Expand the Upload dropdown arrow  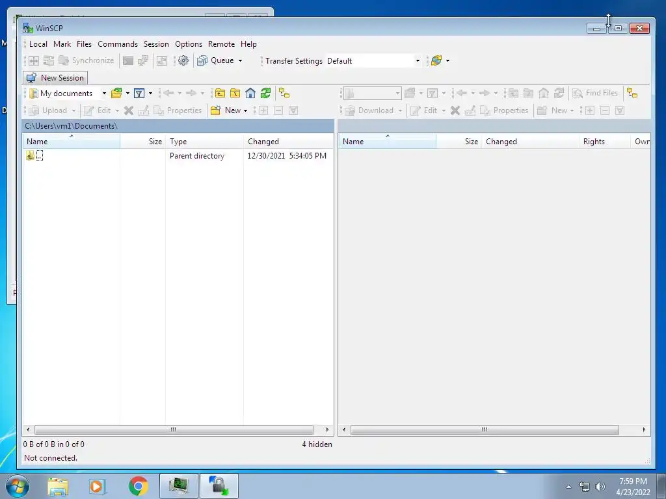(x=73, y=110)
